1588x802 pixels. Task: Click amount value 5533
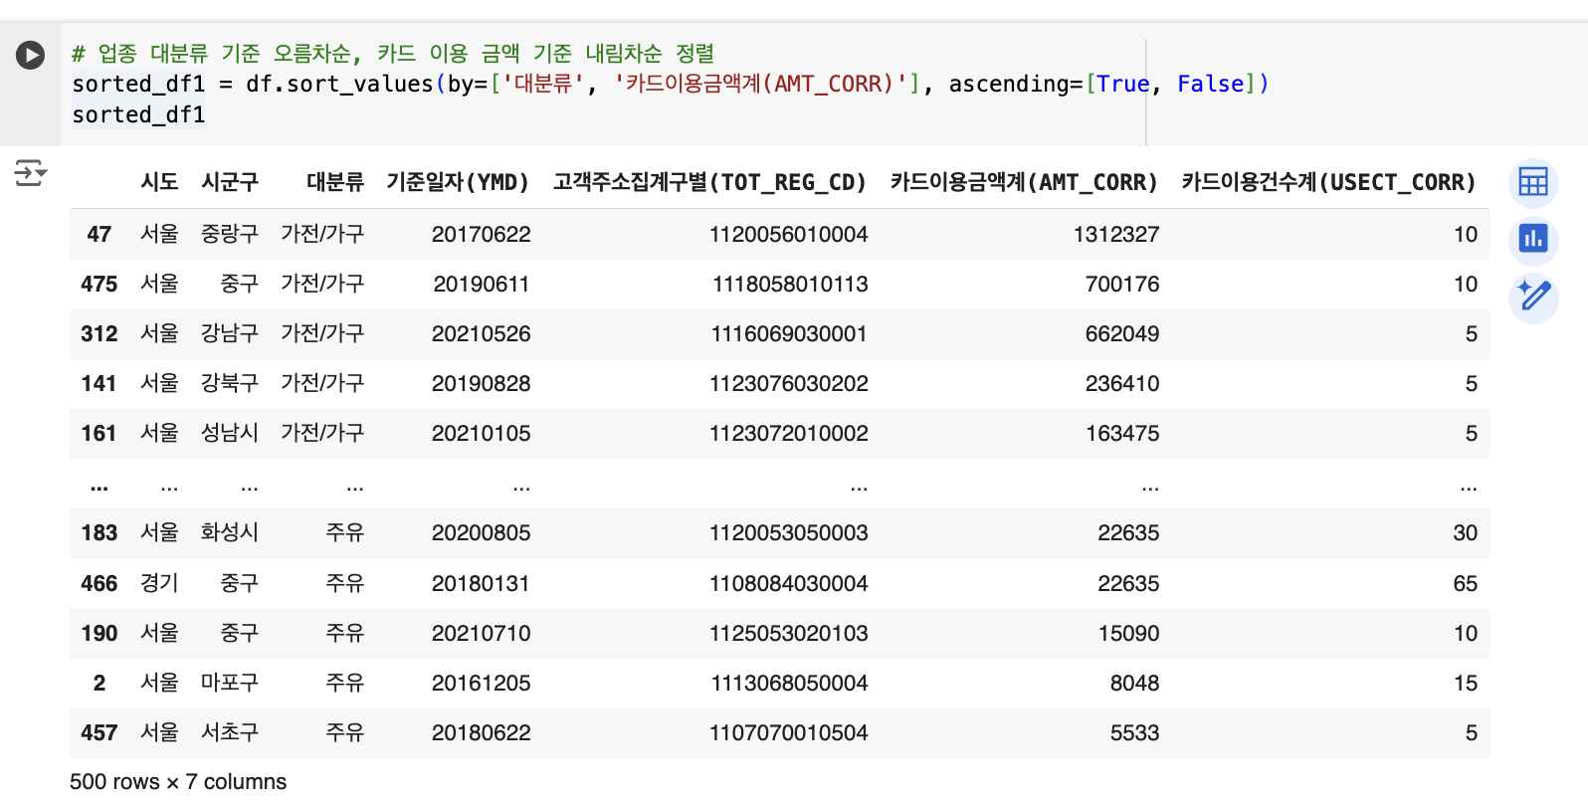tap(1134, 733)
